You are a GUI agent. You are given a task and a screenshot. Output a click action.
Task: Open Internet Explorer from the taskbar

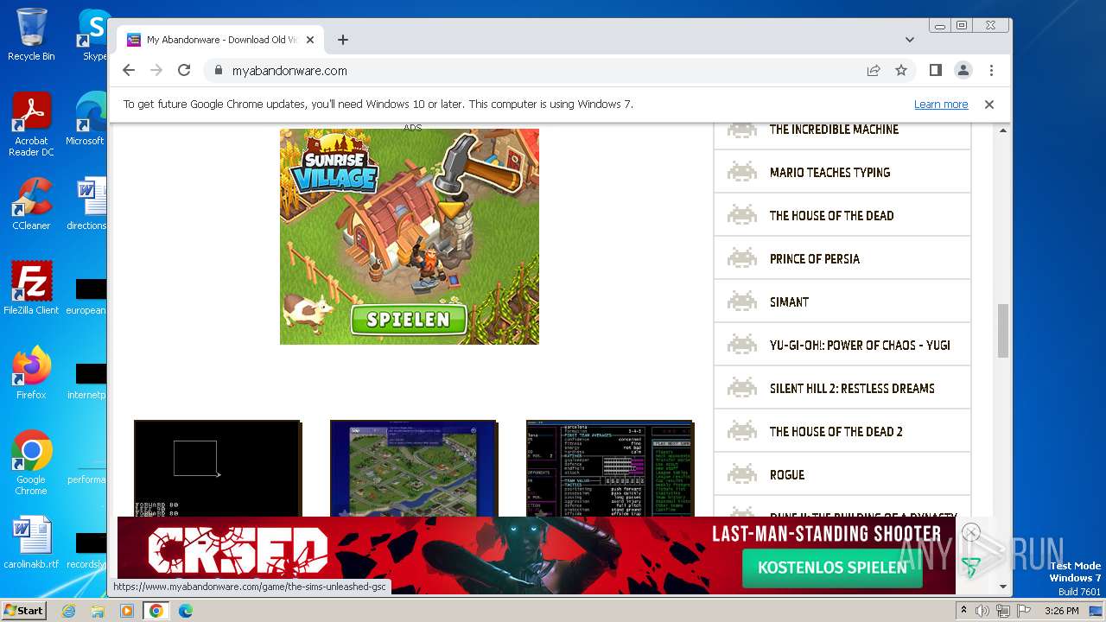(69, 611)
